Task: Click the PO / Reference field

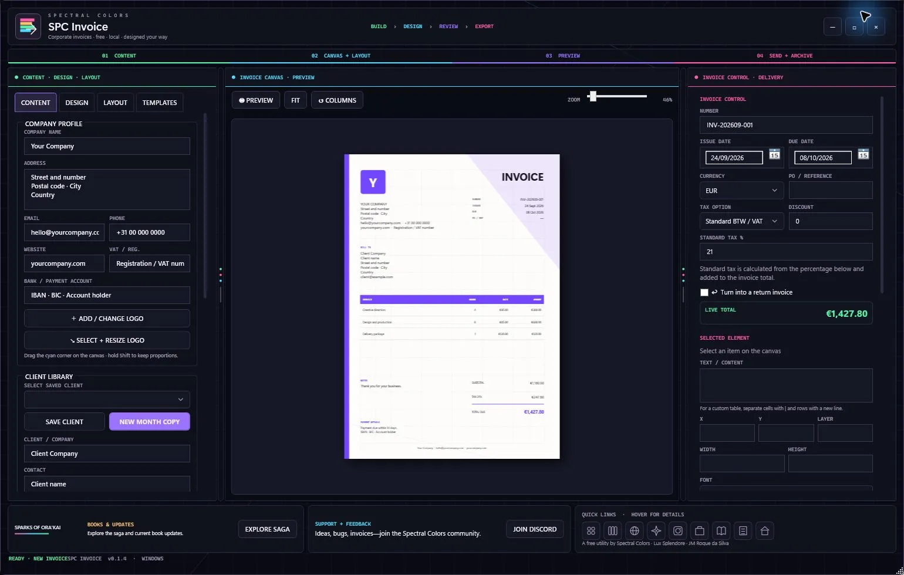Action: click(831, 190)
